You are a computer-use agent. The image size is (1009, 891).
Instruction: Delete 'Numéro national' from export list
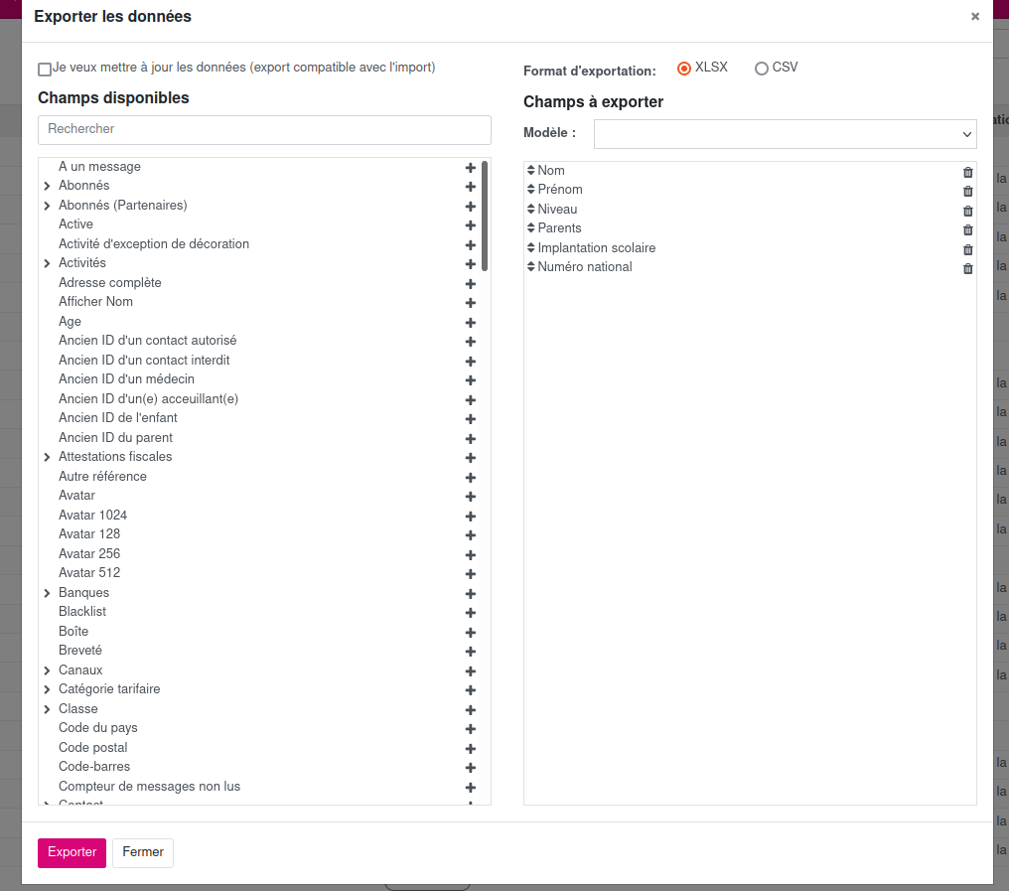(x=968, y=268)
